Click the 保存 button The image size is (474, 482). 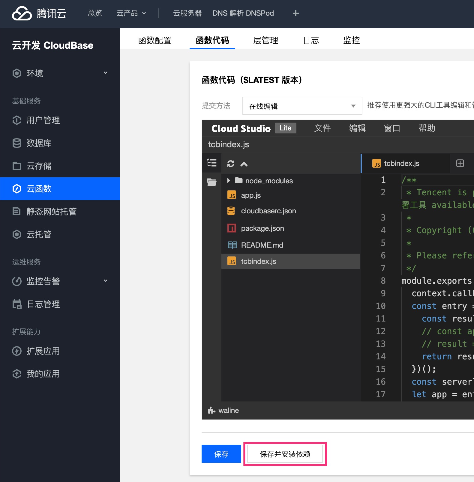pos(221,454)
